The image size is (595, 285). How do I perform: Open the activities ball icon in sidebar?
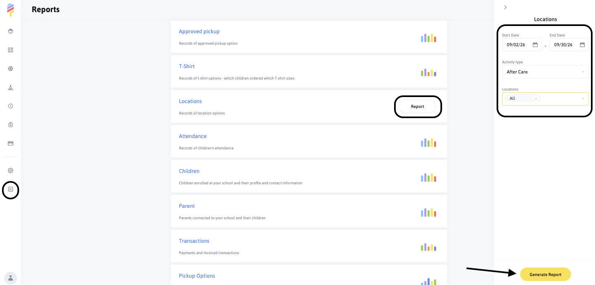tap(11, 69)
